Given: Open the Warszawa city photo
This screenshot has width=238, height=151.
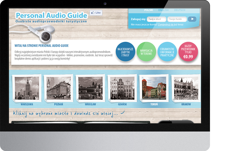Looking at the screenshot, I should 27,88.
